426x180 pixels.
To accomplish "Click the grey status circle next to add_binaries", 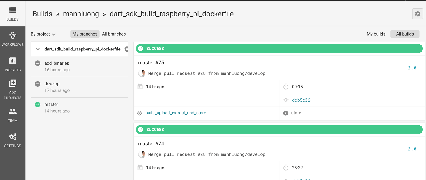I will point(37,63).
